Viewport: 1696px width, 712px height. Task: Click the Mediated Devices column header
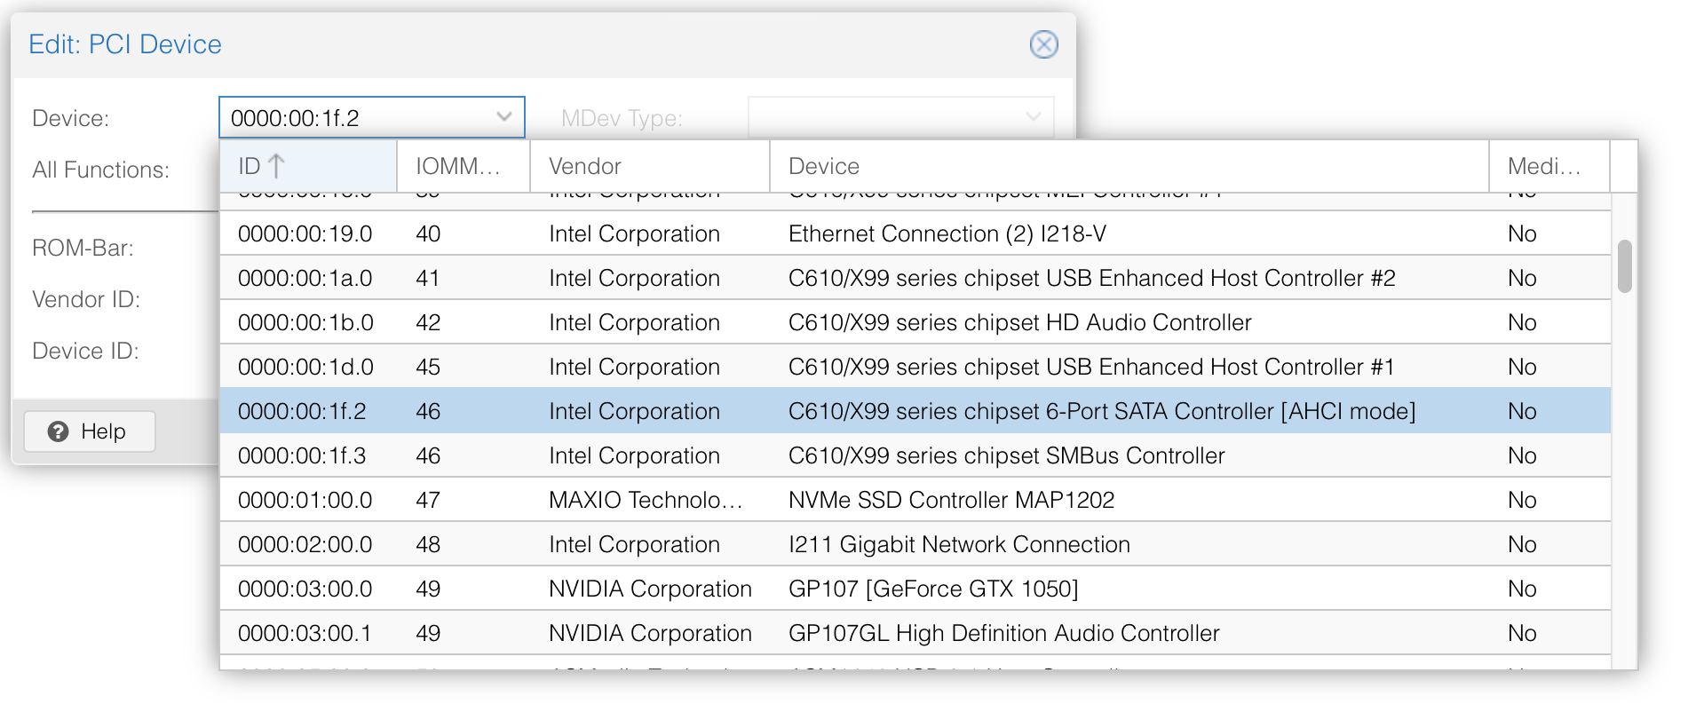[x=1543, y=166]
